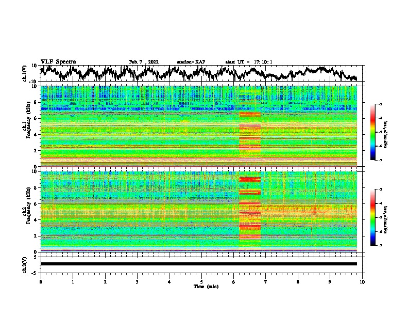Click the "8" kHz tick on ch.2 frequency axis
Screen dimensions: 408x316
36,188
